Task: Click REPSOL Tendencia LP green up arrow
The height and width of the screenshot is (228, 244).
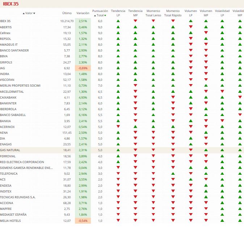Action: (x=118, y=39)
